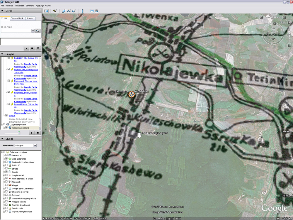The image size is (293, 220).
Task: Collapse the Luoghi temporanei folder
Action: [x=1, y=125]
